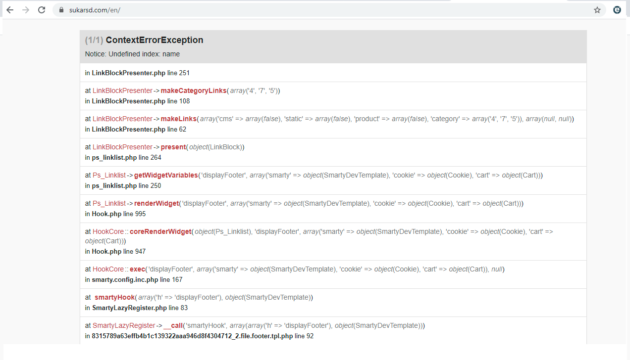Select LinkBlockPresenter.php line 251 row
The width and height of the screenshot is (630, 360).
(x=333, y=73)
